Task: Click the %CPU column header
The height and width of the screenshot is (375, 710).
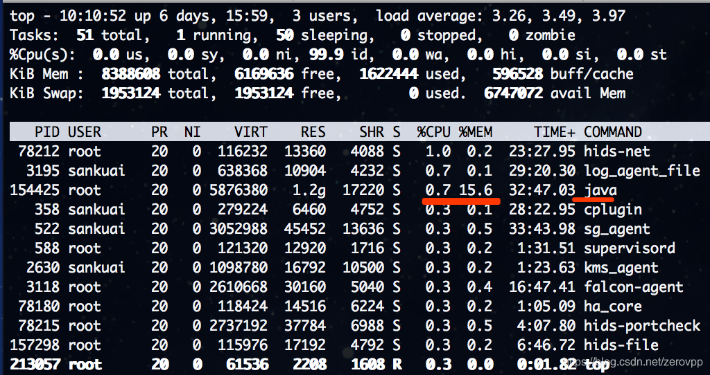Action: click(434, 132)
